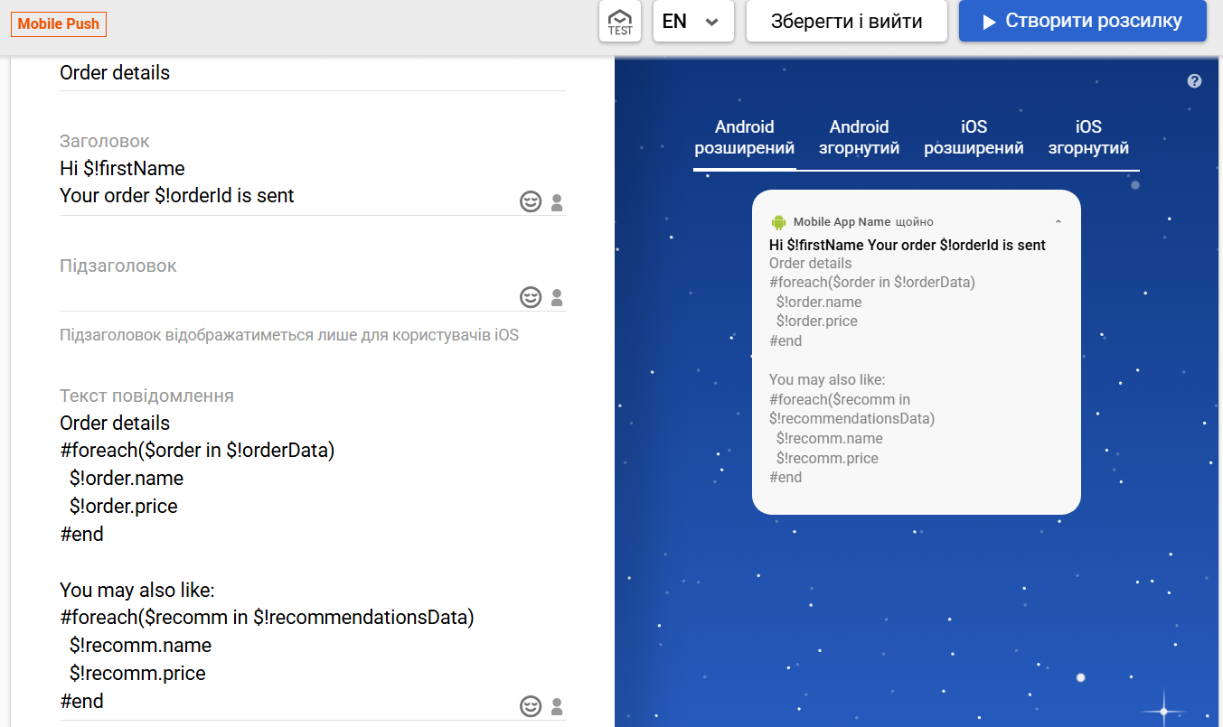Open the help question mark icon
Screen dimensions: 1223x727
[1194, 81]
